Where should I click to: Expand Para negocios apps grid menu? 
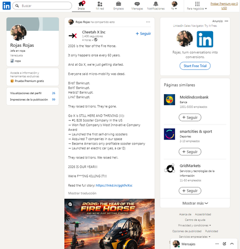197,6
